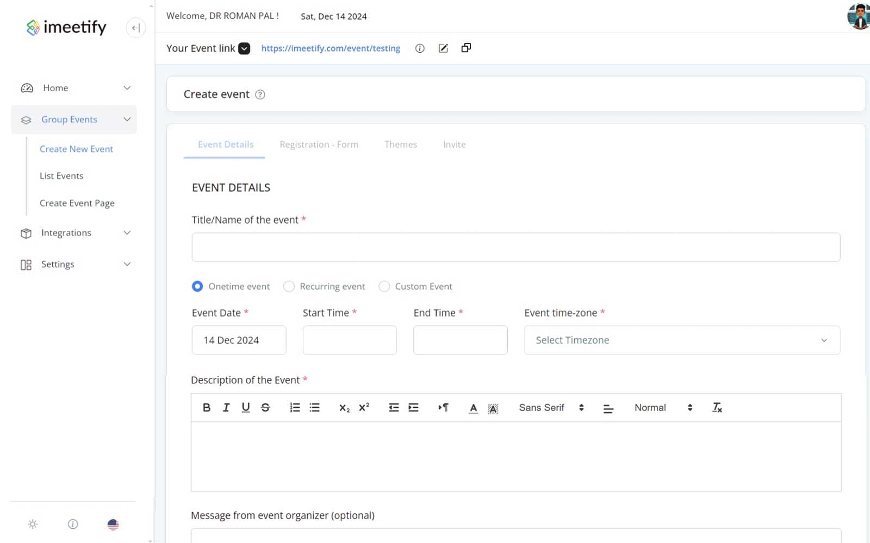Screen dimensions: 870x543
Task: Open the Themes tab
Action: 400,144
